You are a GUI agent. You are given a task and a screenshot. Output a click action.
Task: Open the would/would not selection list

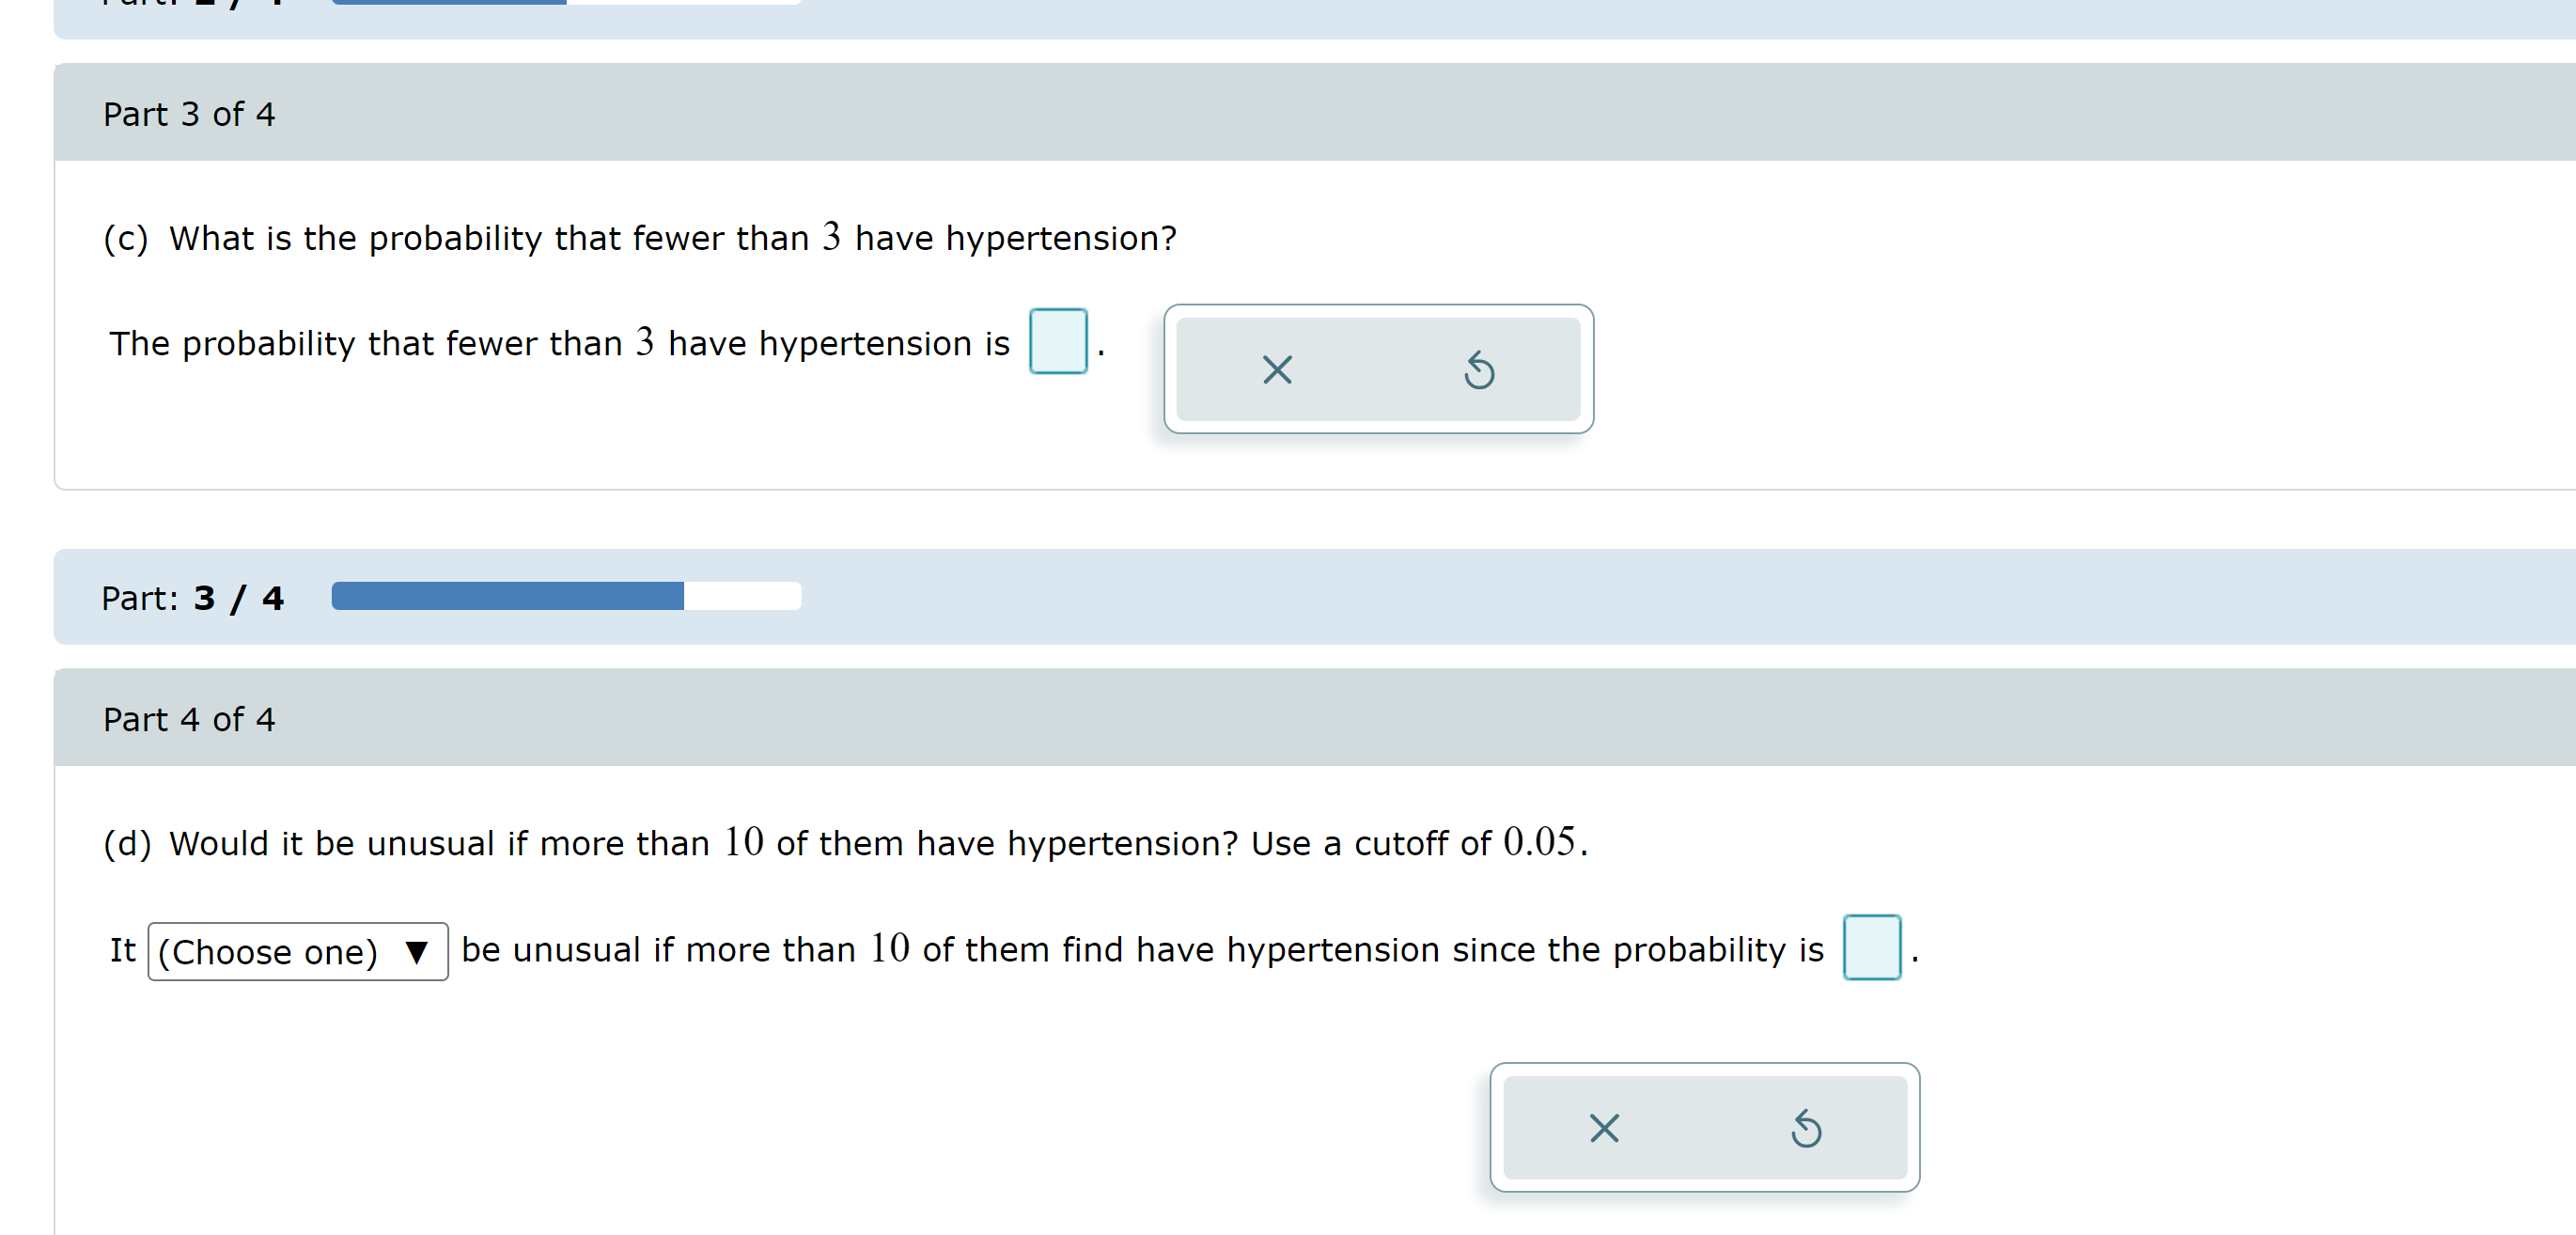click(297, 952)
